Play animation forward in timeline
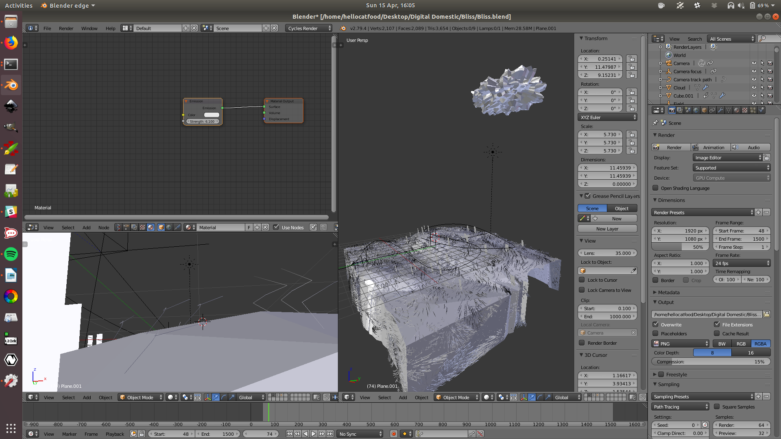This screenshot has height=439, width=781. coord(314,434)
